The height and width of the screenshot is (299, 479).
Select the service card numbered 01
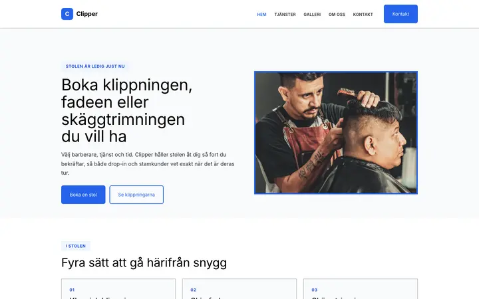click(x=118, y=289)
